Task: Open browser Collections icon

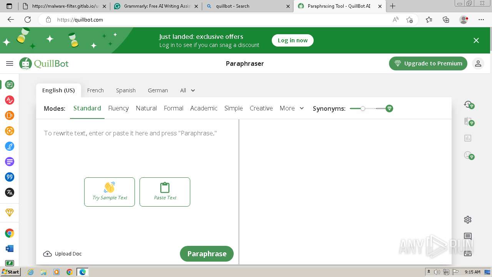Action: [446, 20]
